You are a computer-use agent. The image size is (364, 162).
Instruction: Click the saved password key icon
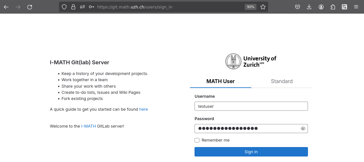click(92, 7)
